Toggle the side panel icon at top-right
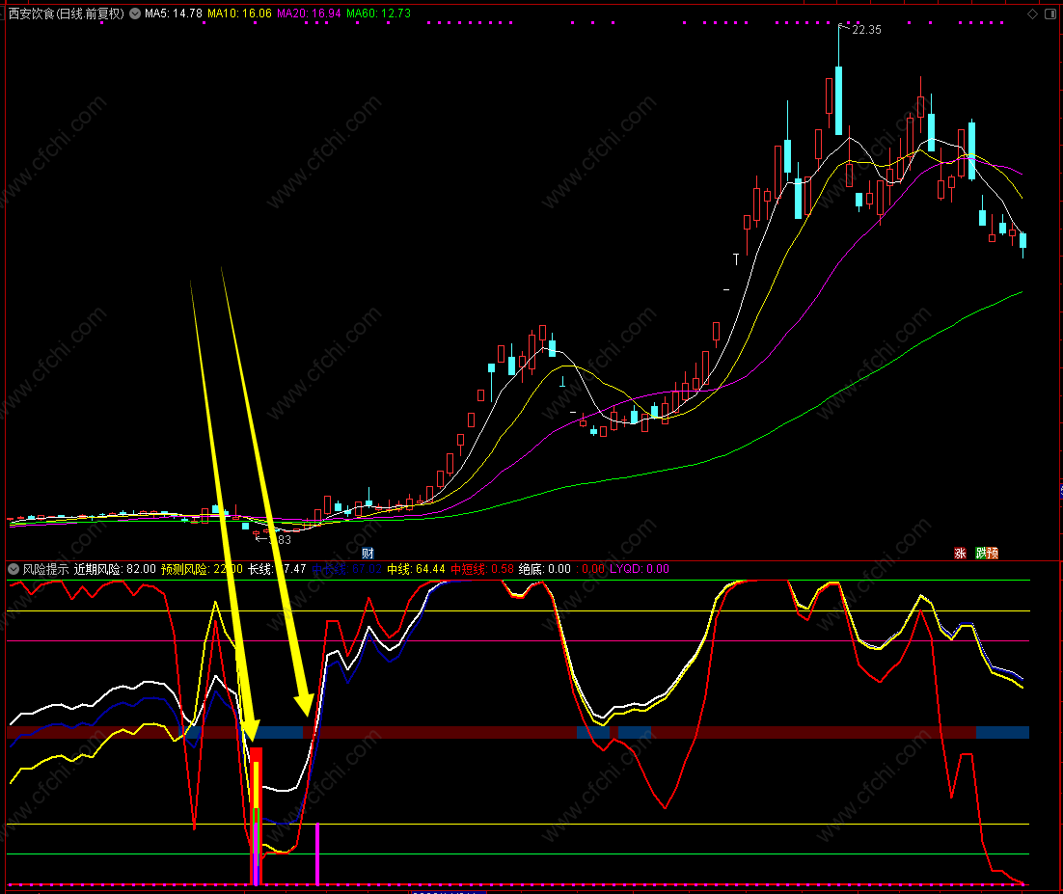The height and width of the screenshot is (894, 1063). pos(1052,14)
